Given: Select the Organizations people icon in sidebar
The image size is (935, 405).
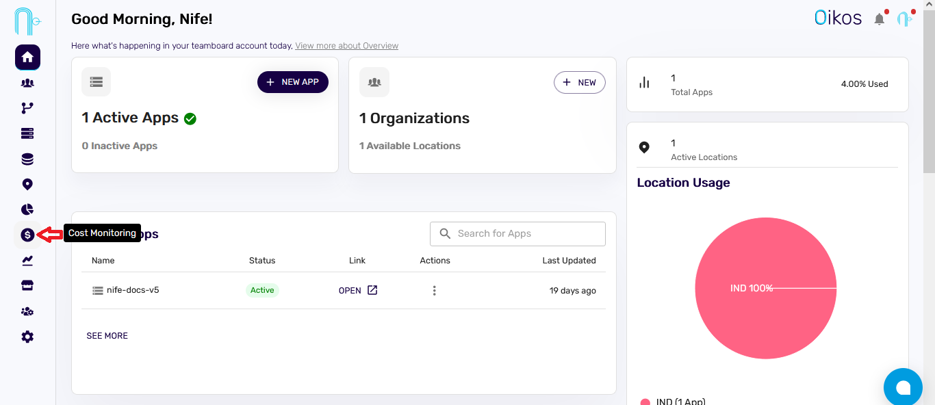Looking at the screenshot, I should (x=27, y=83).
